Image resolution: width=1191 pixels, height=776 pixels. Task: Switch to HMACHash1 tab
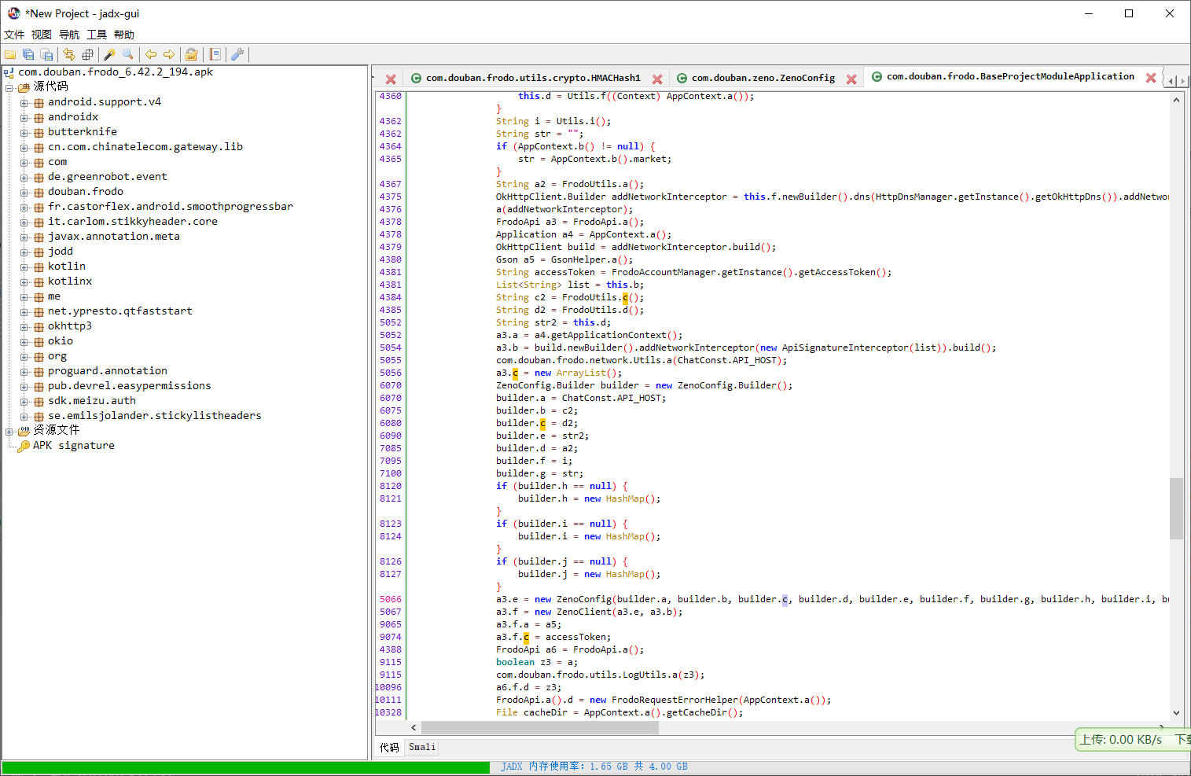pos(533,78)
